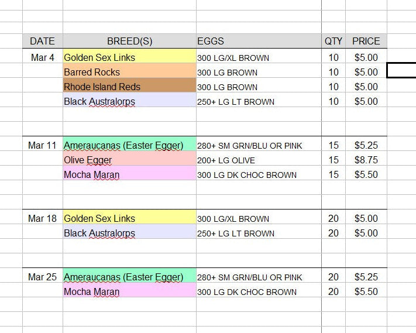The width and height of the screenshot is (416, 333).
Task: Select the Mar 11 date cell
Action: [x=42, y=145]
